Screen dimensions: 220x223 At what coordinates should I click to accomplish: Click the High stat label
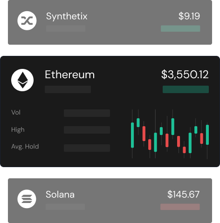(x=18, y=130)
